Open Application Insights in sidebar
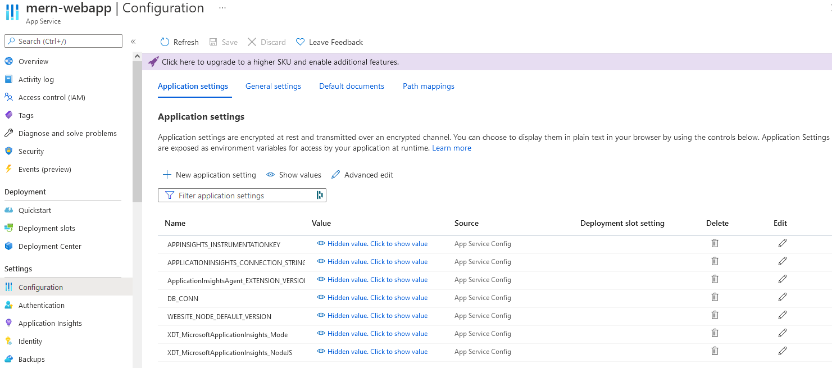 [50, 323]
